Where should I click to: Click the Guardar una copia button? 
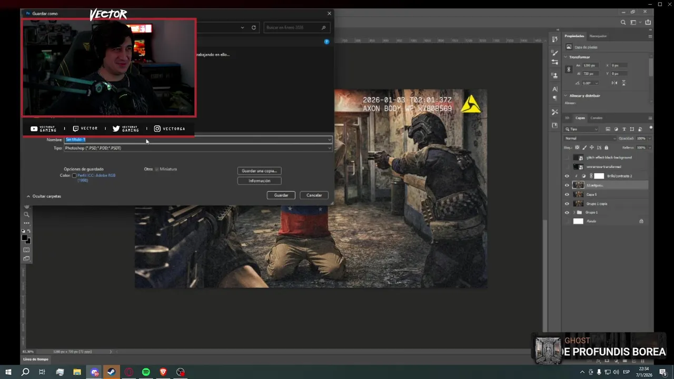click(259, 171)
